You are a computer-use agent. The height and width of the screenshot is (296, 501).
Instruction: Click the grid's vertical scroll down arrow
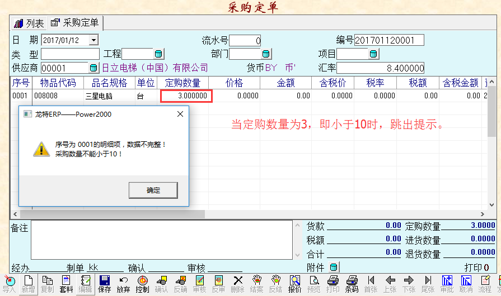coord(491,205)
